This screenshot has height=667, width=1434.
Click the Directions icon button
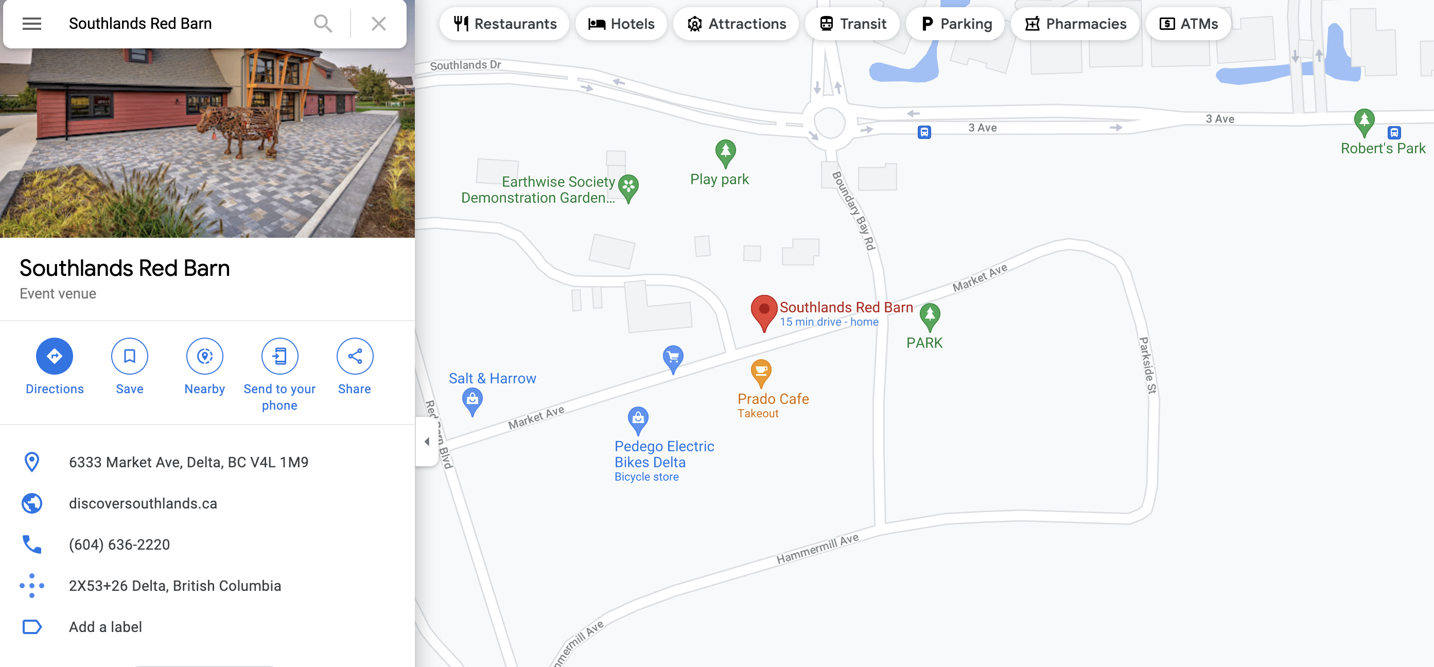[55, 356]
